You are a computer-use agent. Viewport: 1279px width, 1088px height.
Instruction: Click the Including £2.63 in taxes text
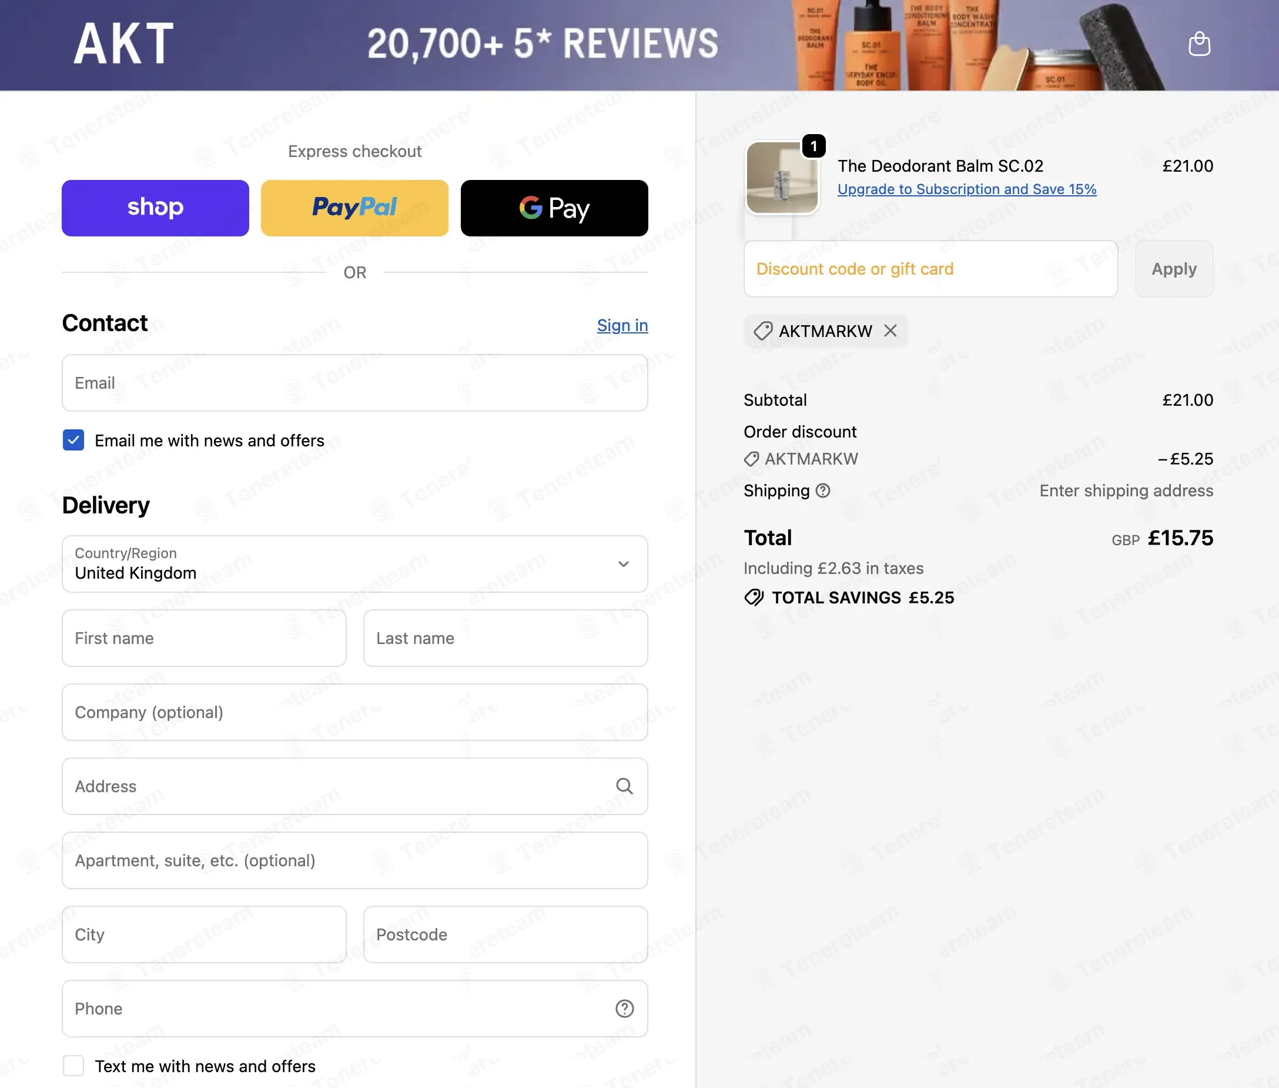click(x=833, y=568)
